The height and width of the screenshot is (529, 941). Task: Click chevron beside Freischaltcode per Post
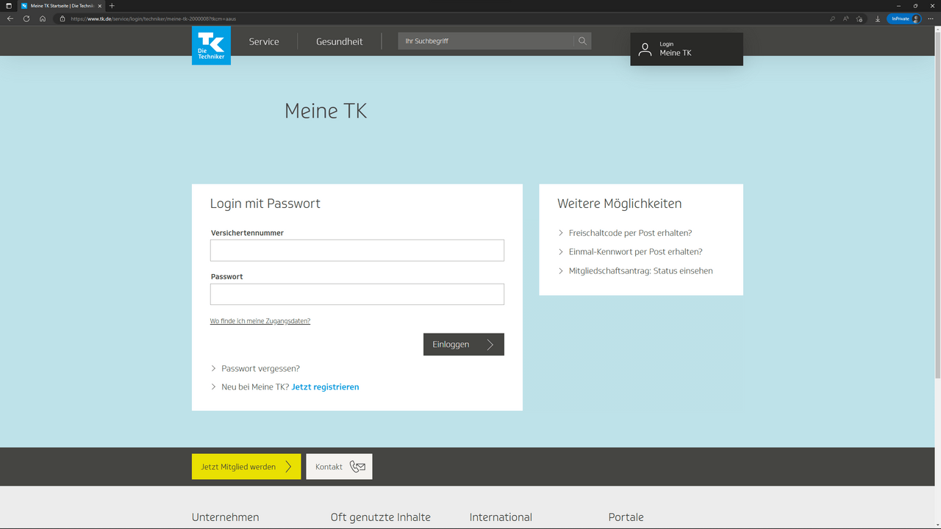click(x=561, y=233)
